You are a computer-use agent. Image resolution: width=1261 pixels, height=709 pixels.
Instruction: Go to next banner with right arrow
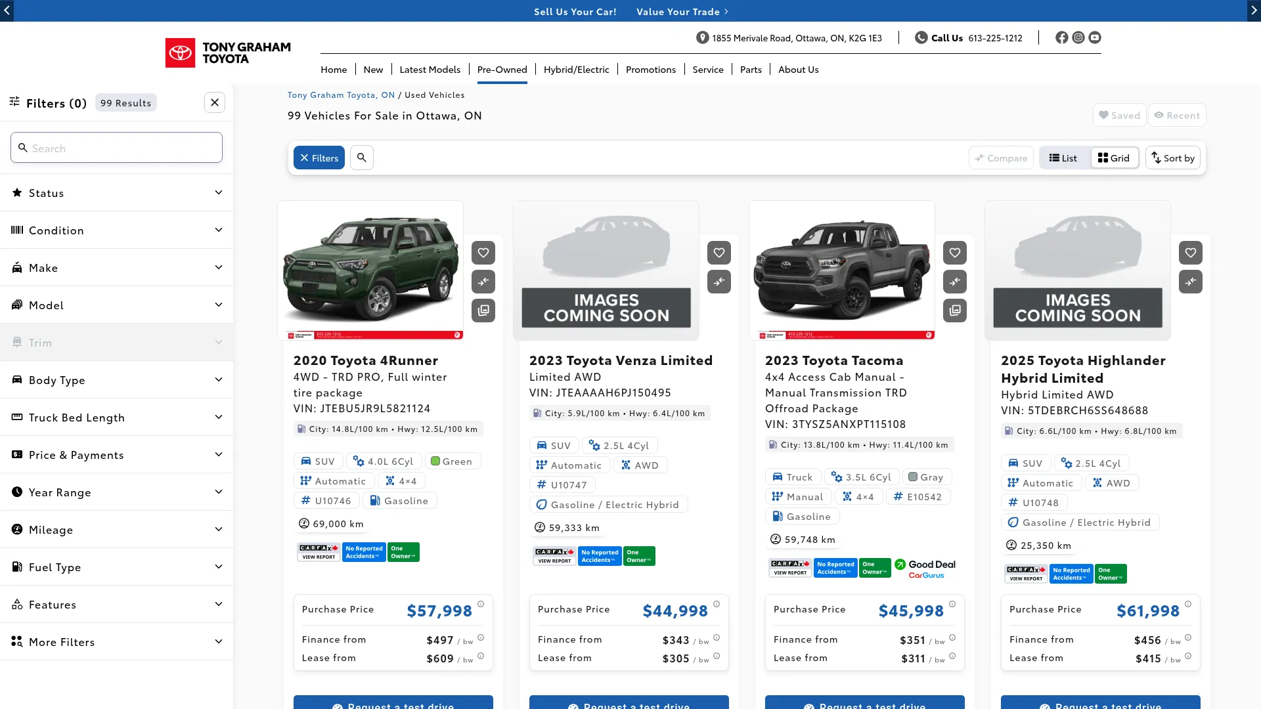pos(1254,11)
